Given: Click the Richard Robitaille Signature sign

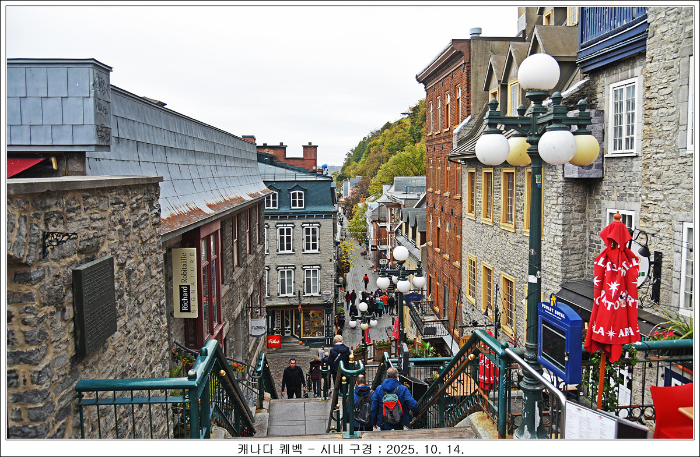Looking at the screenshot, I should (184, 282).
